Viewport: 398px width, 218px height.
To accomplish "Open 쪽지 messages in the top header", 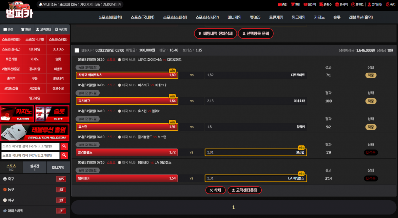I will [391, 4].
